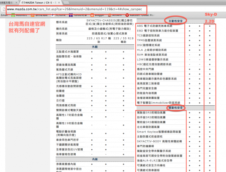This screenshot has height=172, width=226.
Task: Switch to the MAZDA Taiwan / CX-5 tab
Action: coord(40,3)
